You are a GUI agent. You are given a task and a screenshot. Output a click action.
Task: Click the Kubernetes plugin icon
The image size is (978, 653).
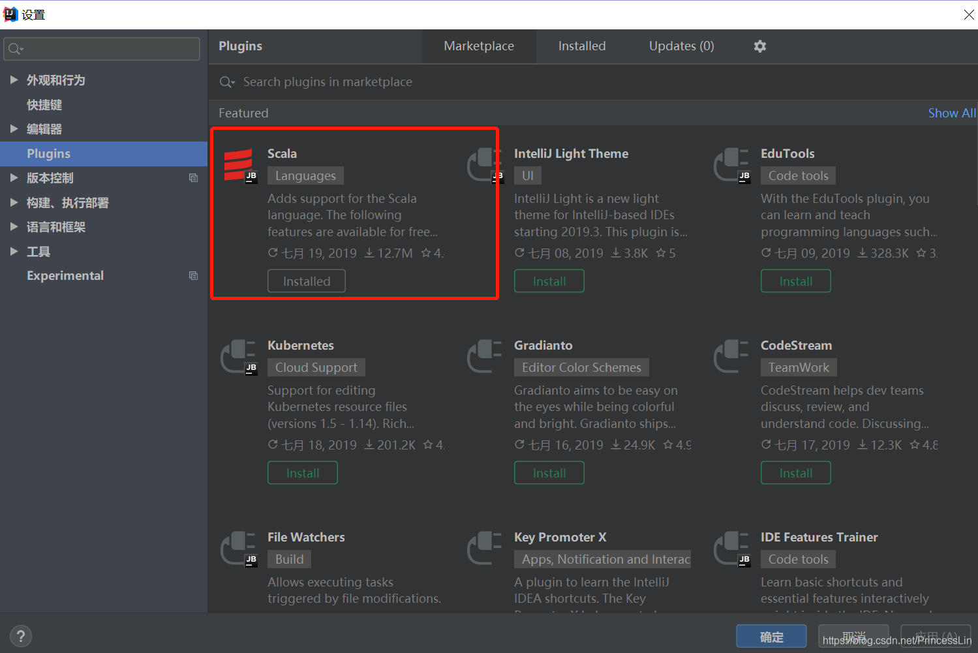(x=239, y=357)
